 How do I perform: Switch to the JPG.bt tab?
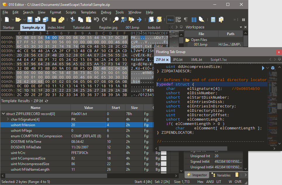click(178, 59)
